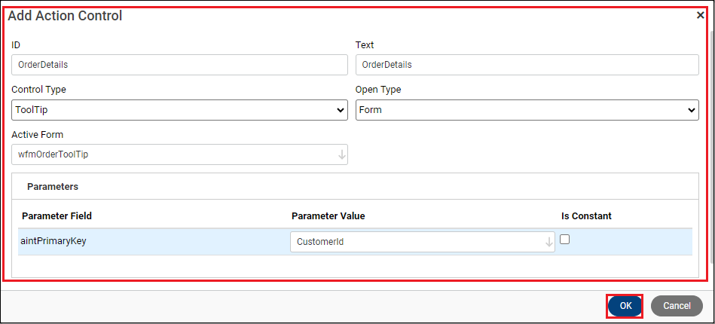715x324 pixels.
Task: Click the Text input field
Action: [527, 65]
